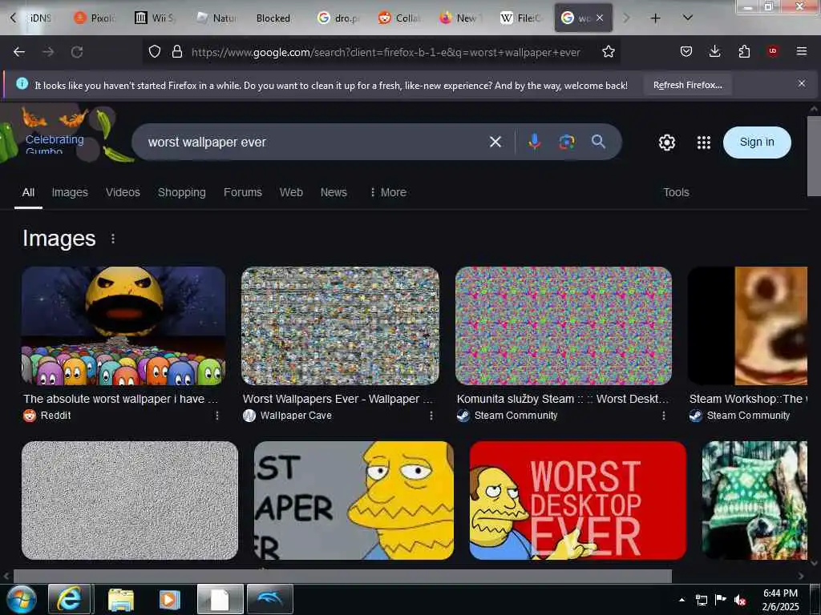Switch to the Images search tab
Screen dimensions: 821x615
pyautogui.click(x=70, y=192)
